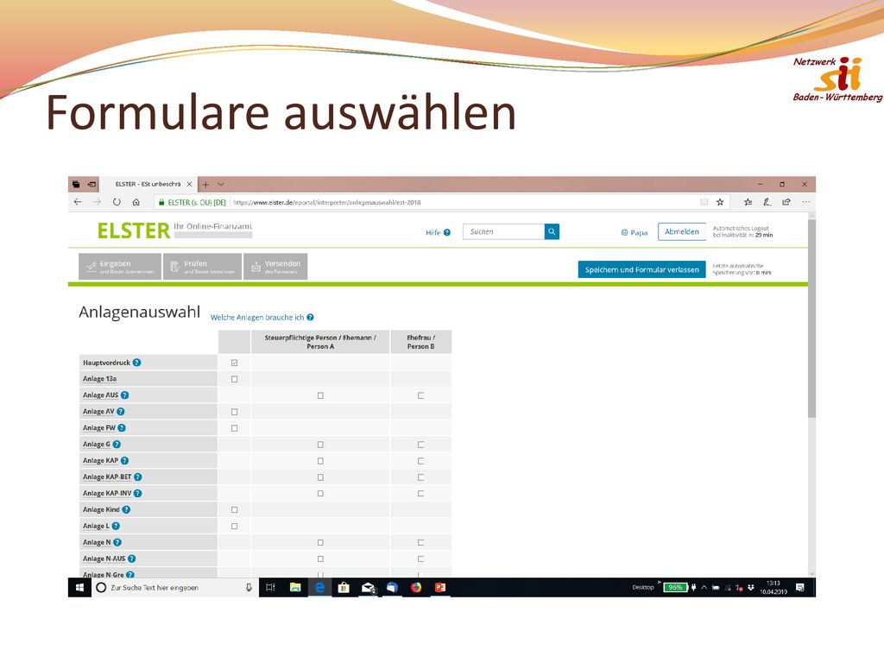The image size is (884, 663).
Task: Reload the ELSTER page
Action: [117, 202]
